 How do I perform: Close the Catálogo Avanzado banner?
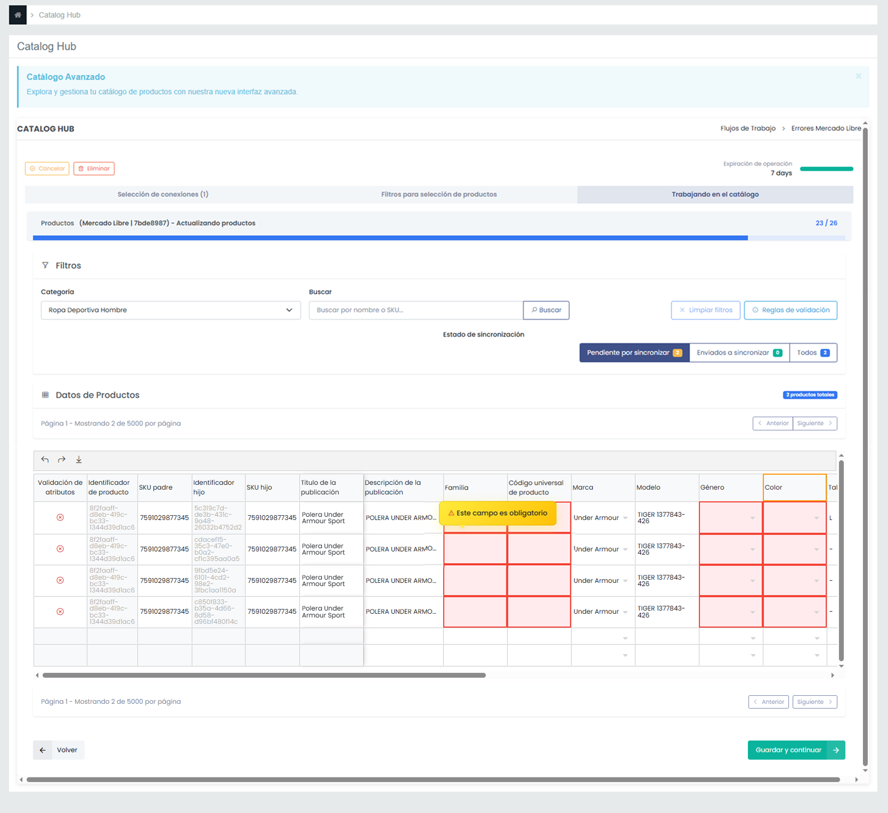(858, 76)
